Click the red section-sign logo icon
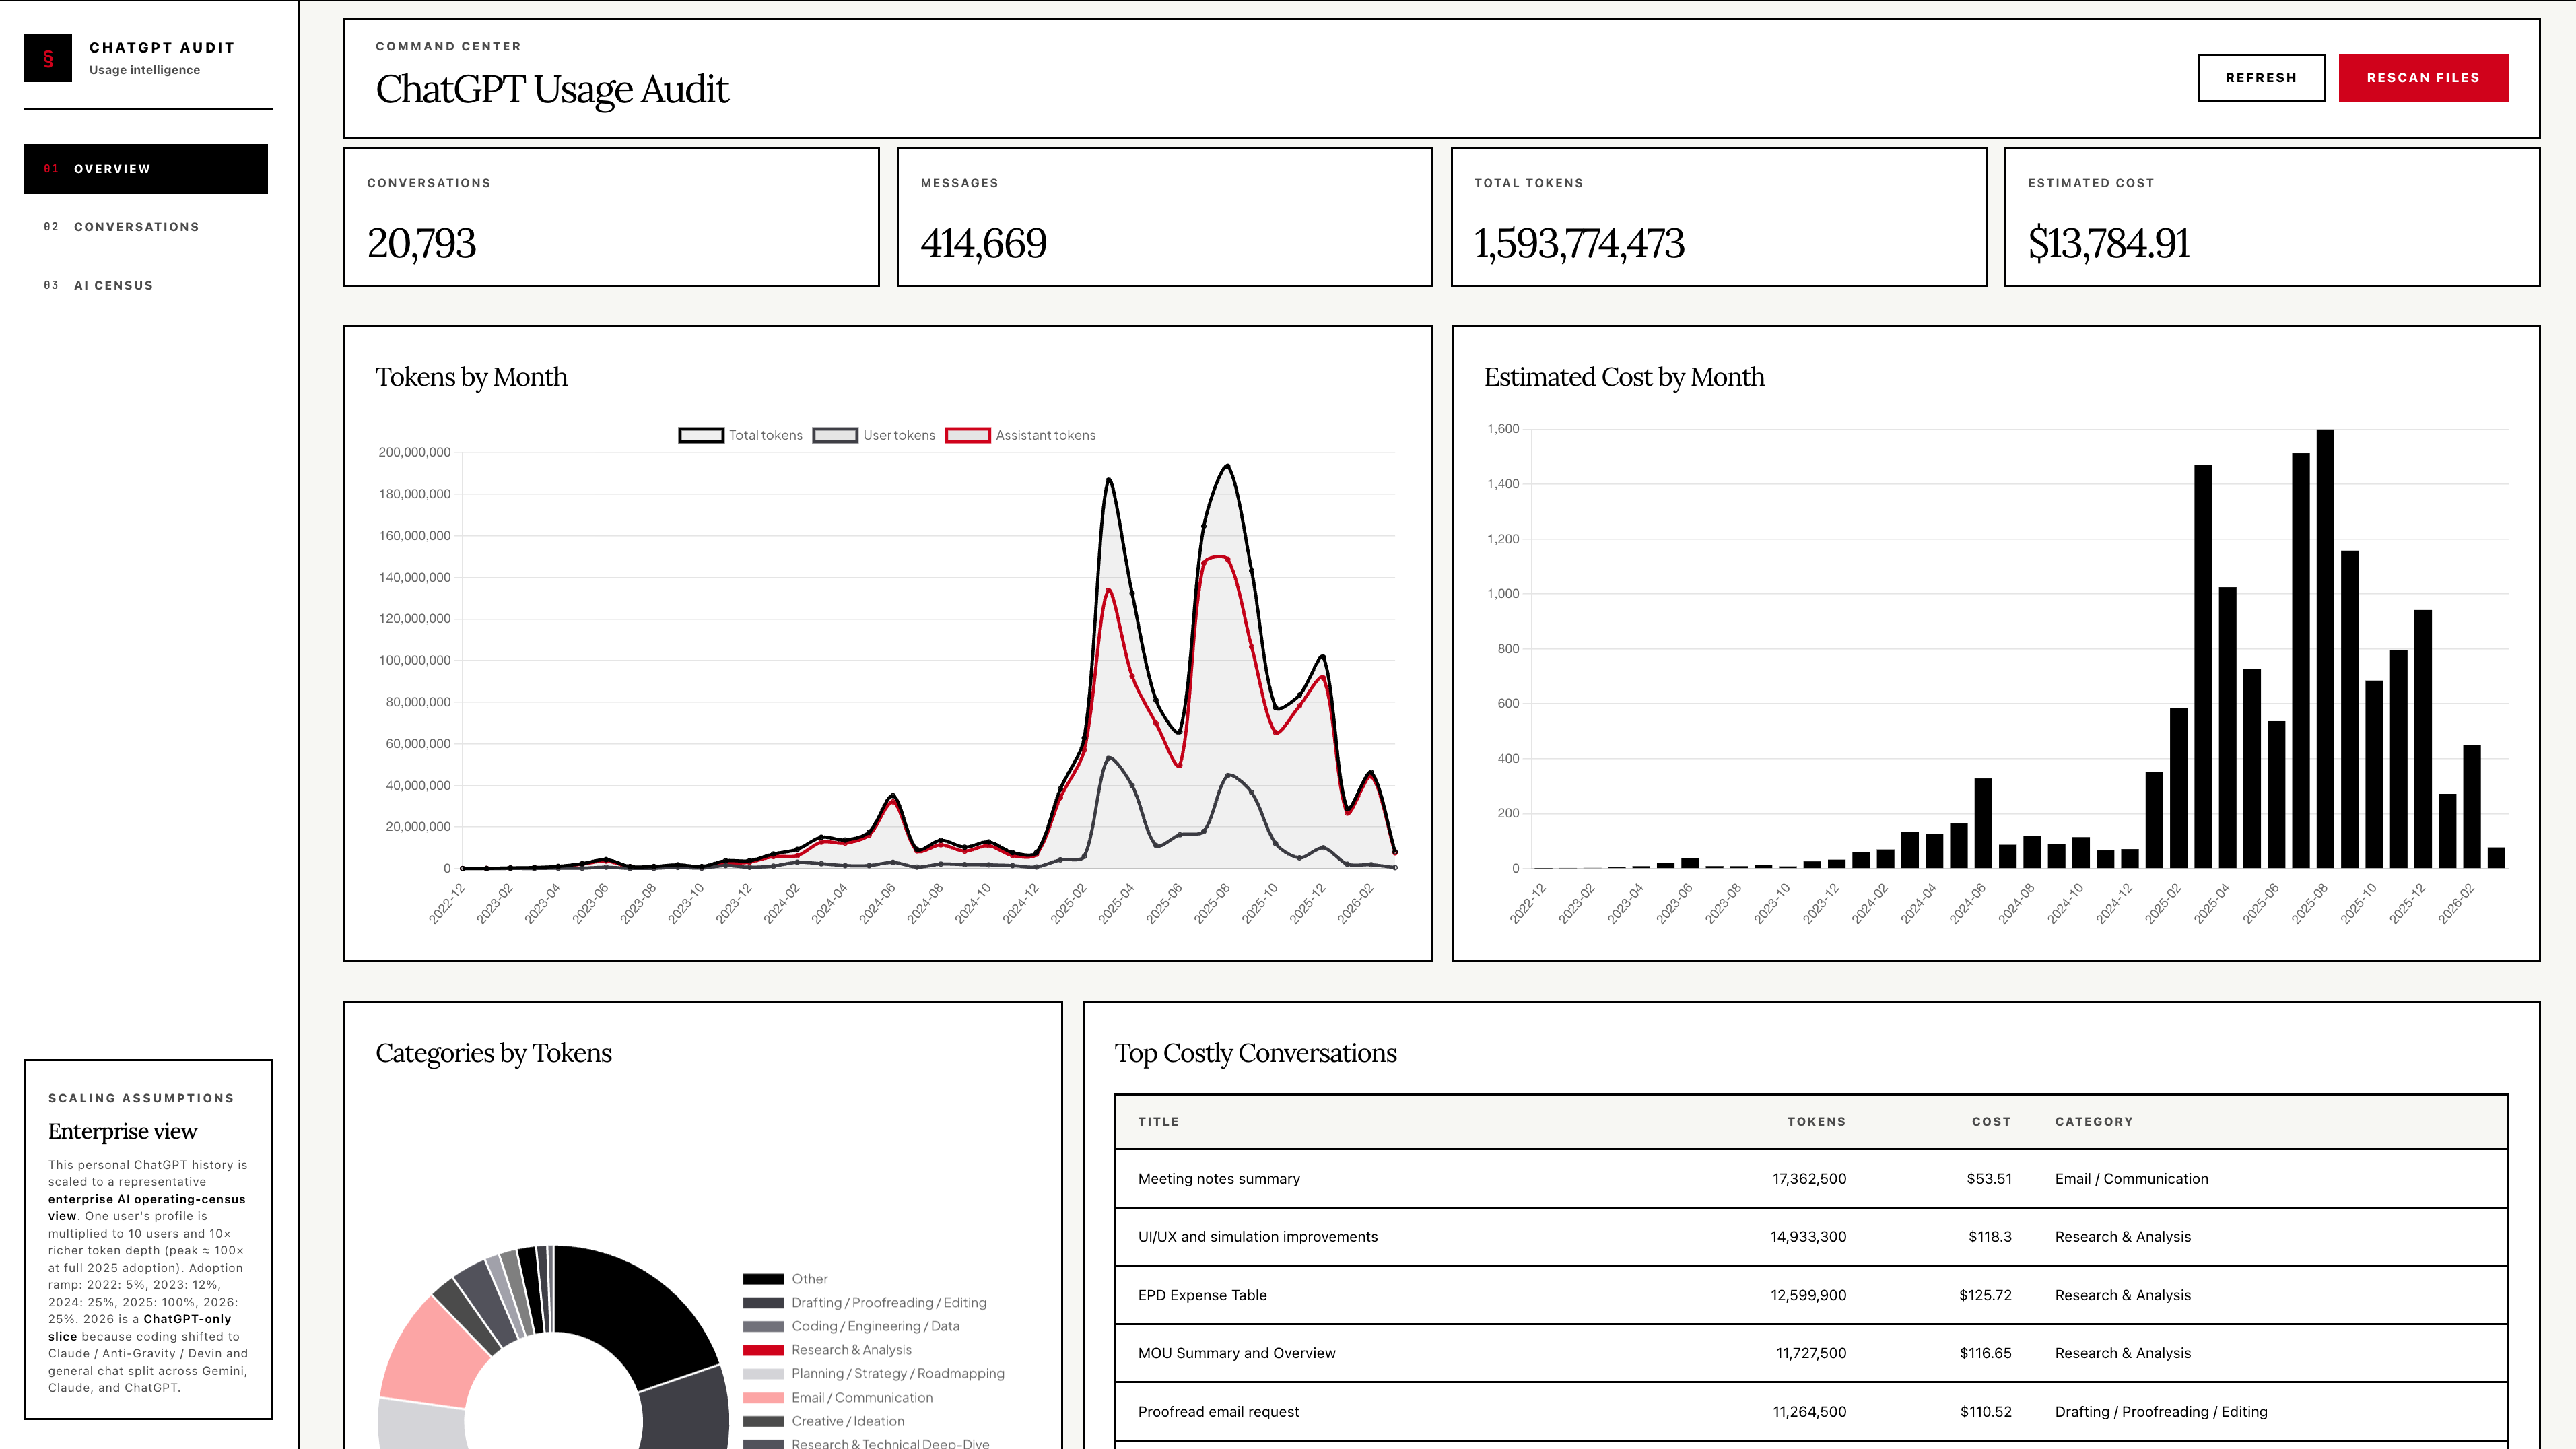Viewport: 2576px width, 1449px height. (x=48, y=58)
